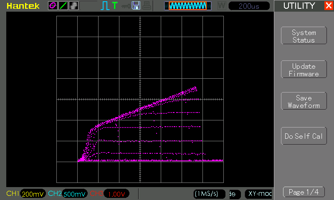Click the CH1 channel label
This screenshot has width=334, height=200.
click(13, 193)
